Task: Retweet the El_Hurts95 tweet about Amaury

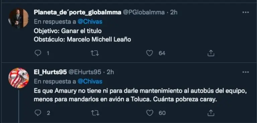Action: pos(95,113)
